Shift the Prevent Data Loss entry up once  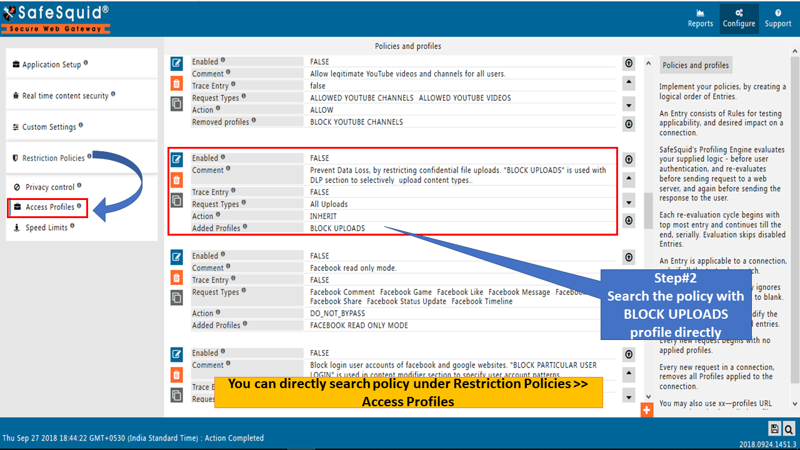(x=629, y=179)
